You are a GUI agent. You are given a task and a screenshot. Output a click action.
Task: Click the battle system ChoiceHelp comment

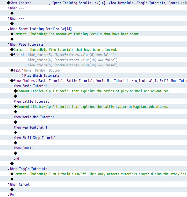tap(94, 107)
